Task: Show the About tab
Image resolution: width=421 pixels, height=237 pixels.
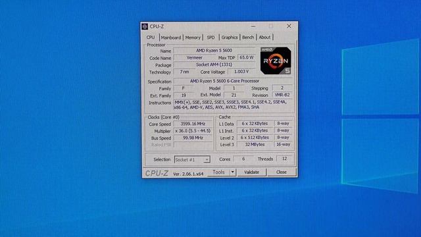Action: point(264,38)
